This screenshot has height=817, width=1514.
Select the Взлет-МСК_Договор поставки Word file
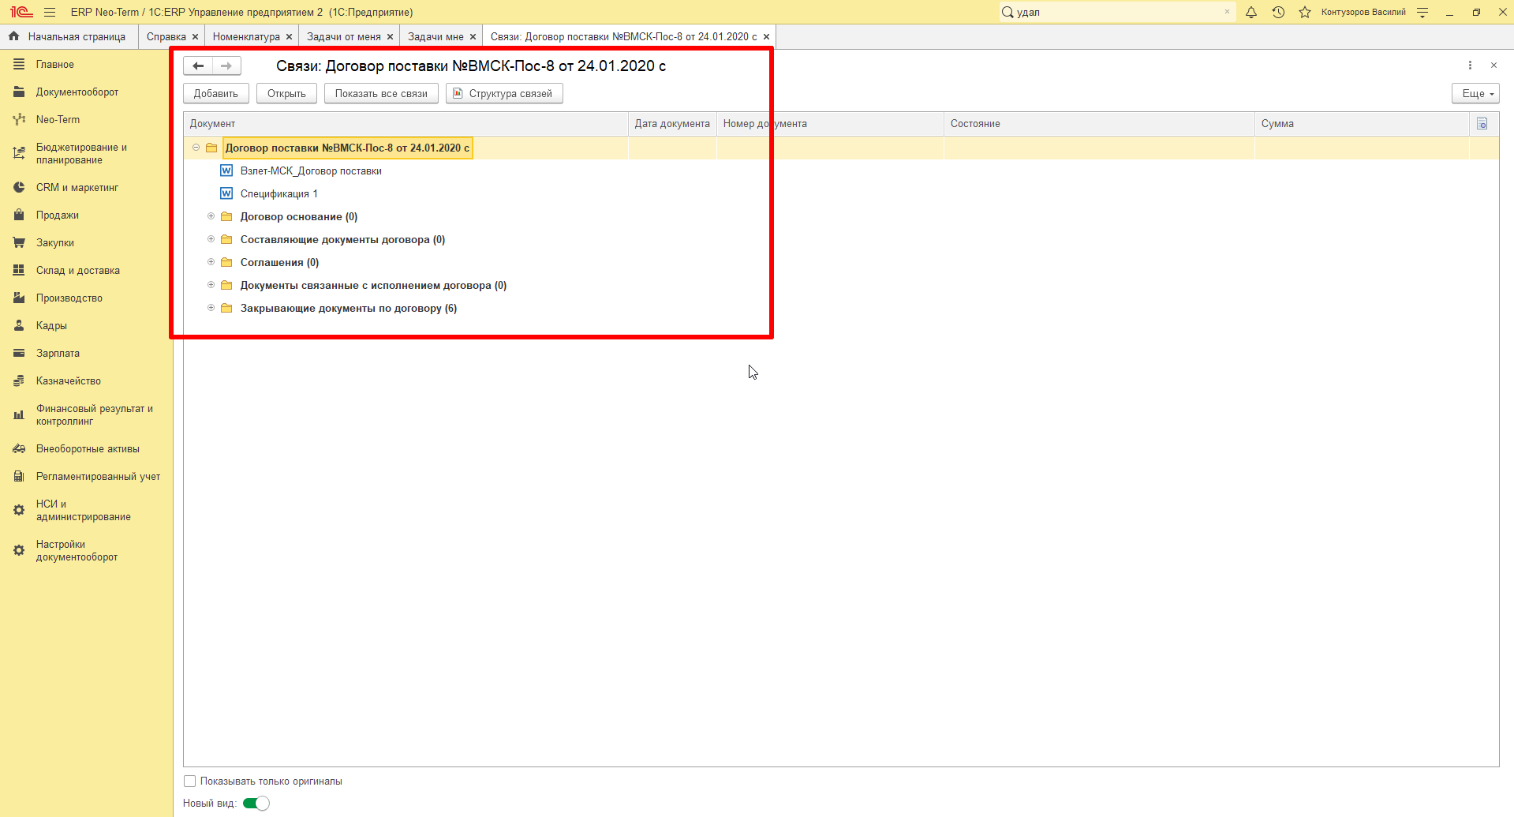tap(311, 171)
